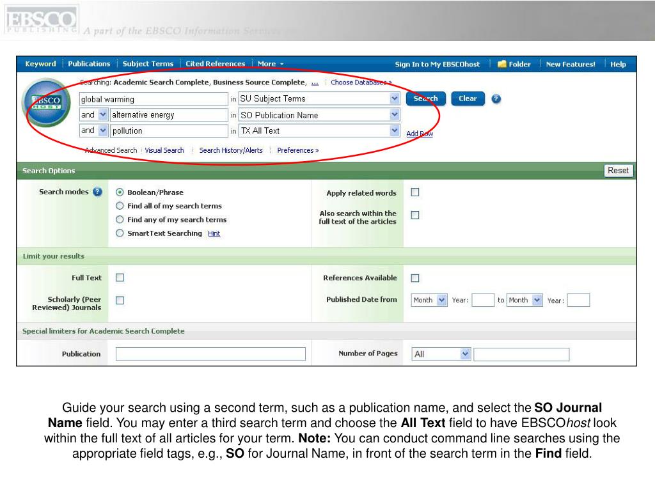This screenshot has width=655, height=491.
Task: Click the start Year input box
Action: tap(483, 300)
